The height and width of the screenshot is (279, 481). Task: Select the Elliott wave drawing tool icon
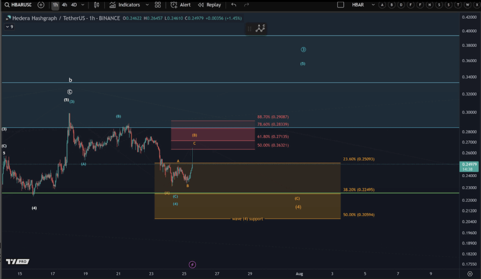260,29
